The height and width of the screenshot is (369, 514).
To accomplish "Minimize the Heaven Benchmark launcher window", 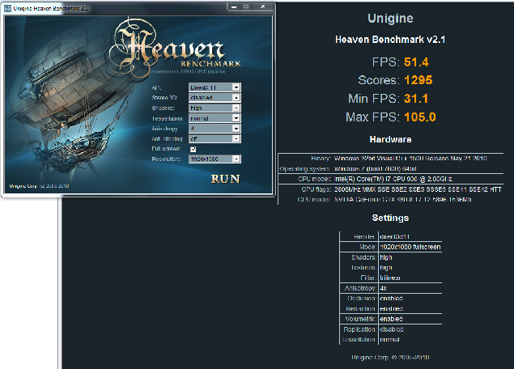I will click(x=234, y=7).
